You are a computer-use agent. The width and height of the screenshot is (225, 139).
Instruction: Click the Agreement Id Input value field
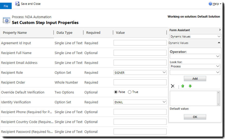pos(140,43)
